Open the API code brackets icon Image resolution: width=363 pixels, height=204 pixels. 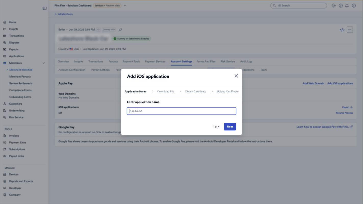pyautogui.click(x=342, y=30)
